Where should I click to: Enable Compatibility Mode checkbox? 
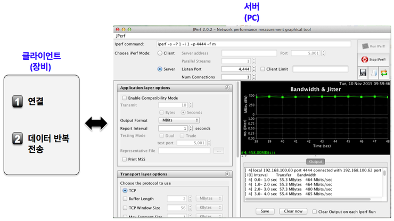(124, 98)
